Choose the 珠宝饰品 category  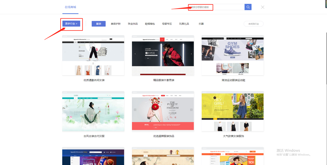click(x=133, y=24)
